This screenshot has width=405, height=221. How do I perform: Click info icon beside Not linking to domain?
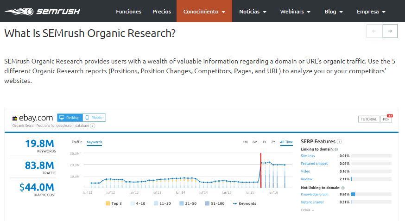coord(343,188)
